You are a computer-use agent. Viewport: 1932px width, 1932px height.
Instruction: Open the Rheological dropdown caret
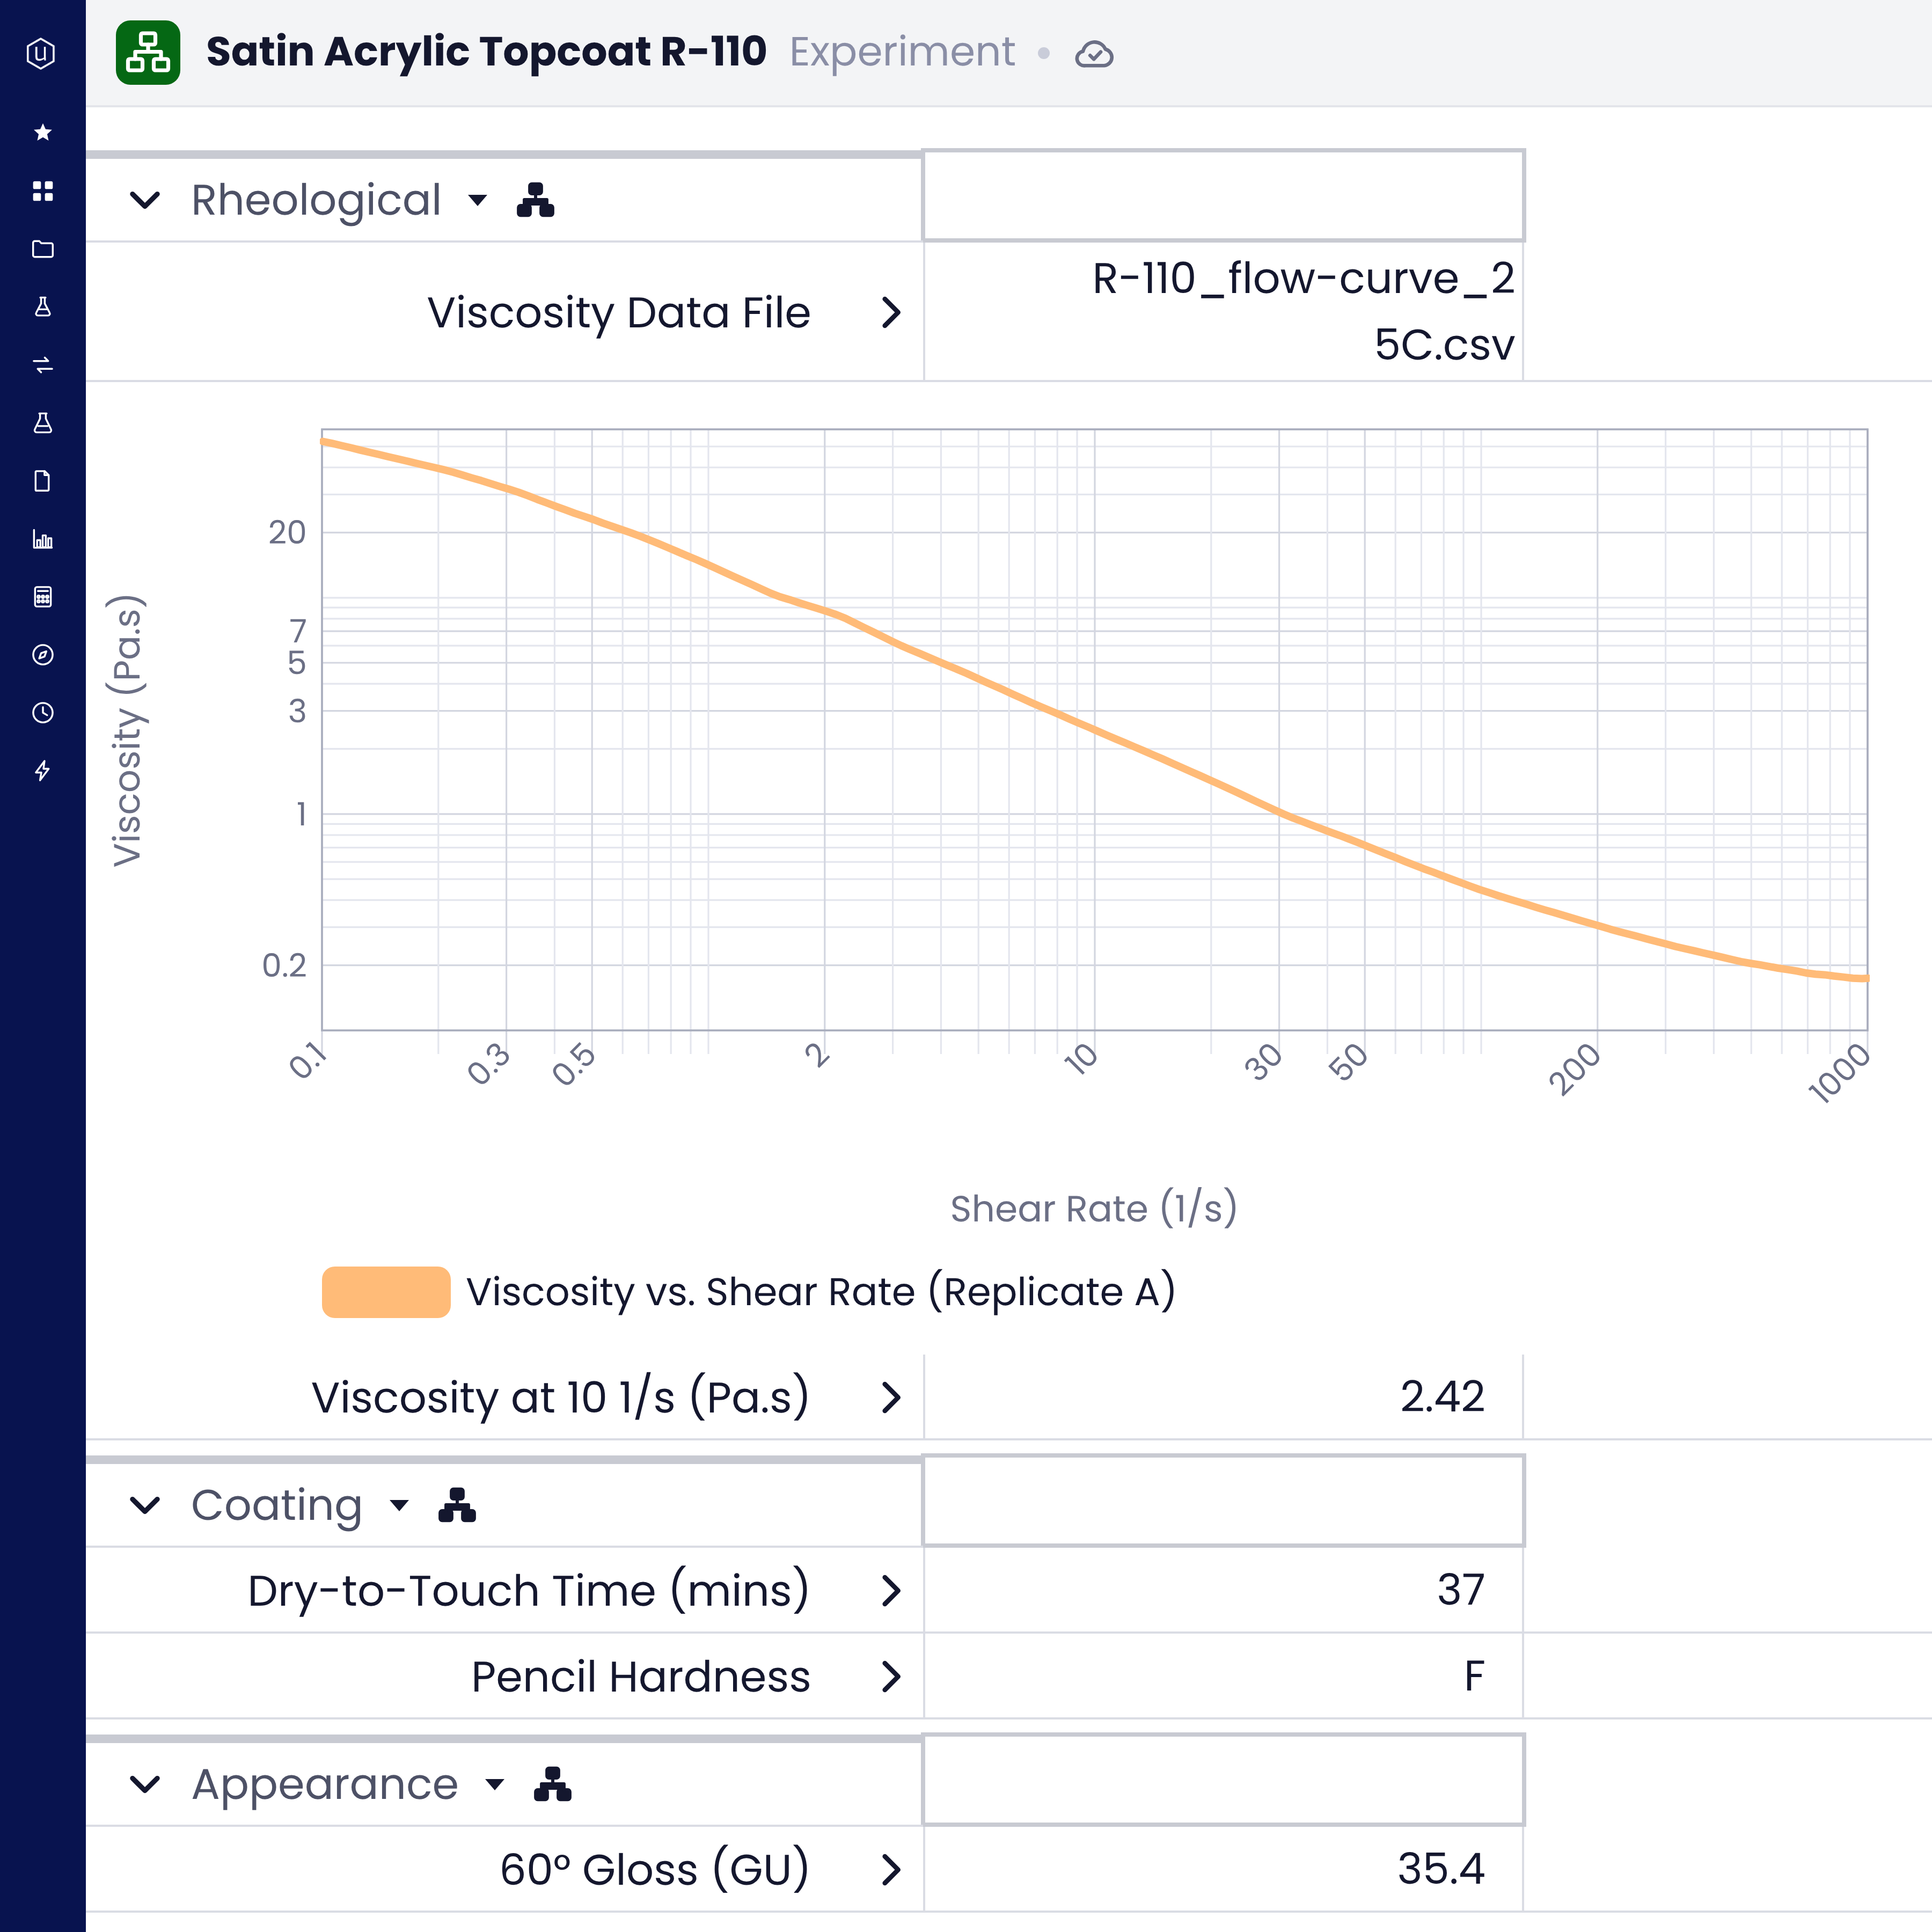(x=478, y=200)
